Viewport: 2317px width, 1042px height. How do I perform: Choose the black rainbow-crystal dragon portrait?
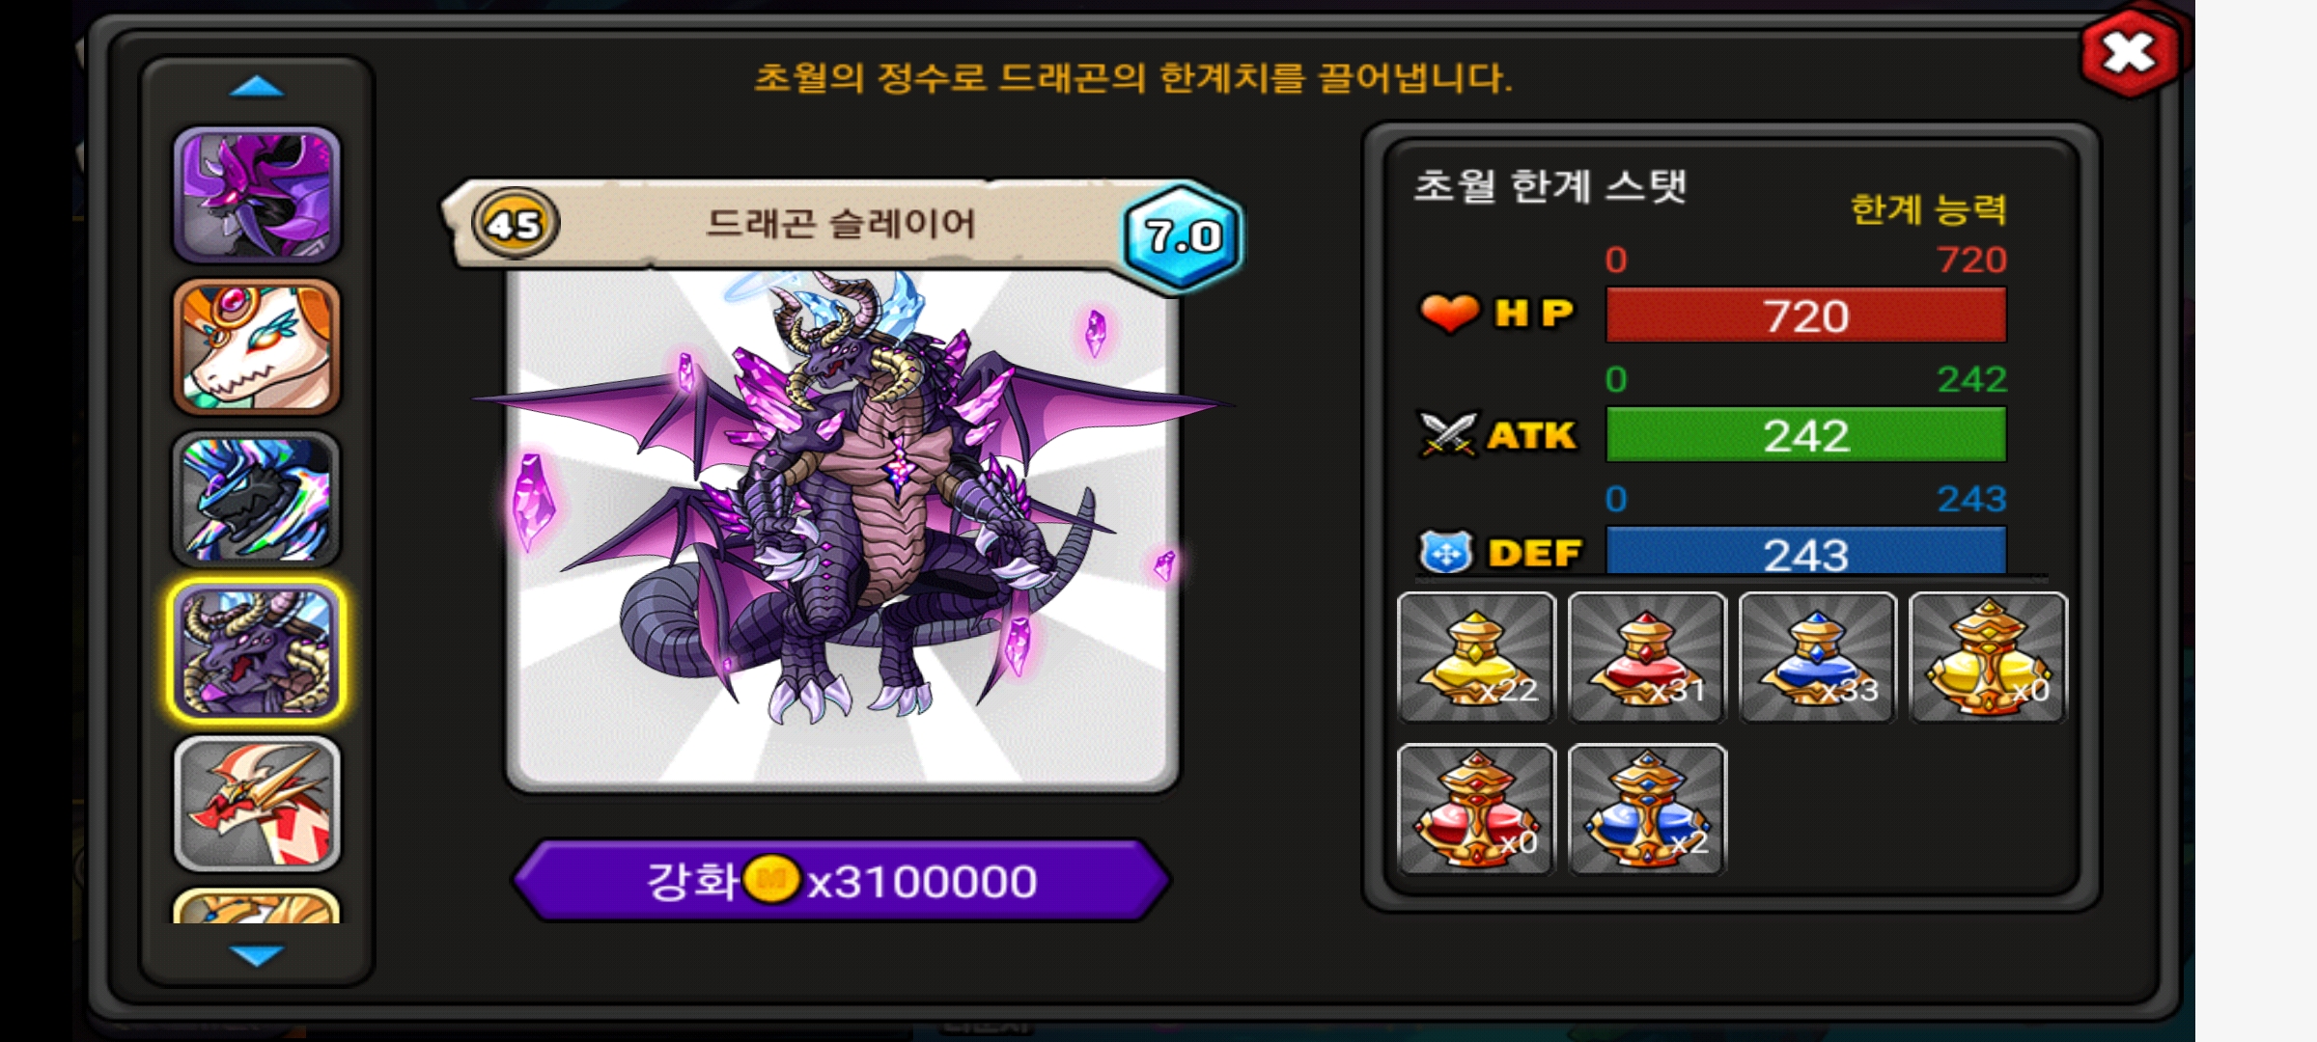coord(257,499)
